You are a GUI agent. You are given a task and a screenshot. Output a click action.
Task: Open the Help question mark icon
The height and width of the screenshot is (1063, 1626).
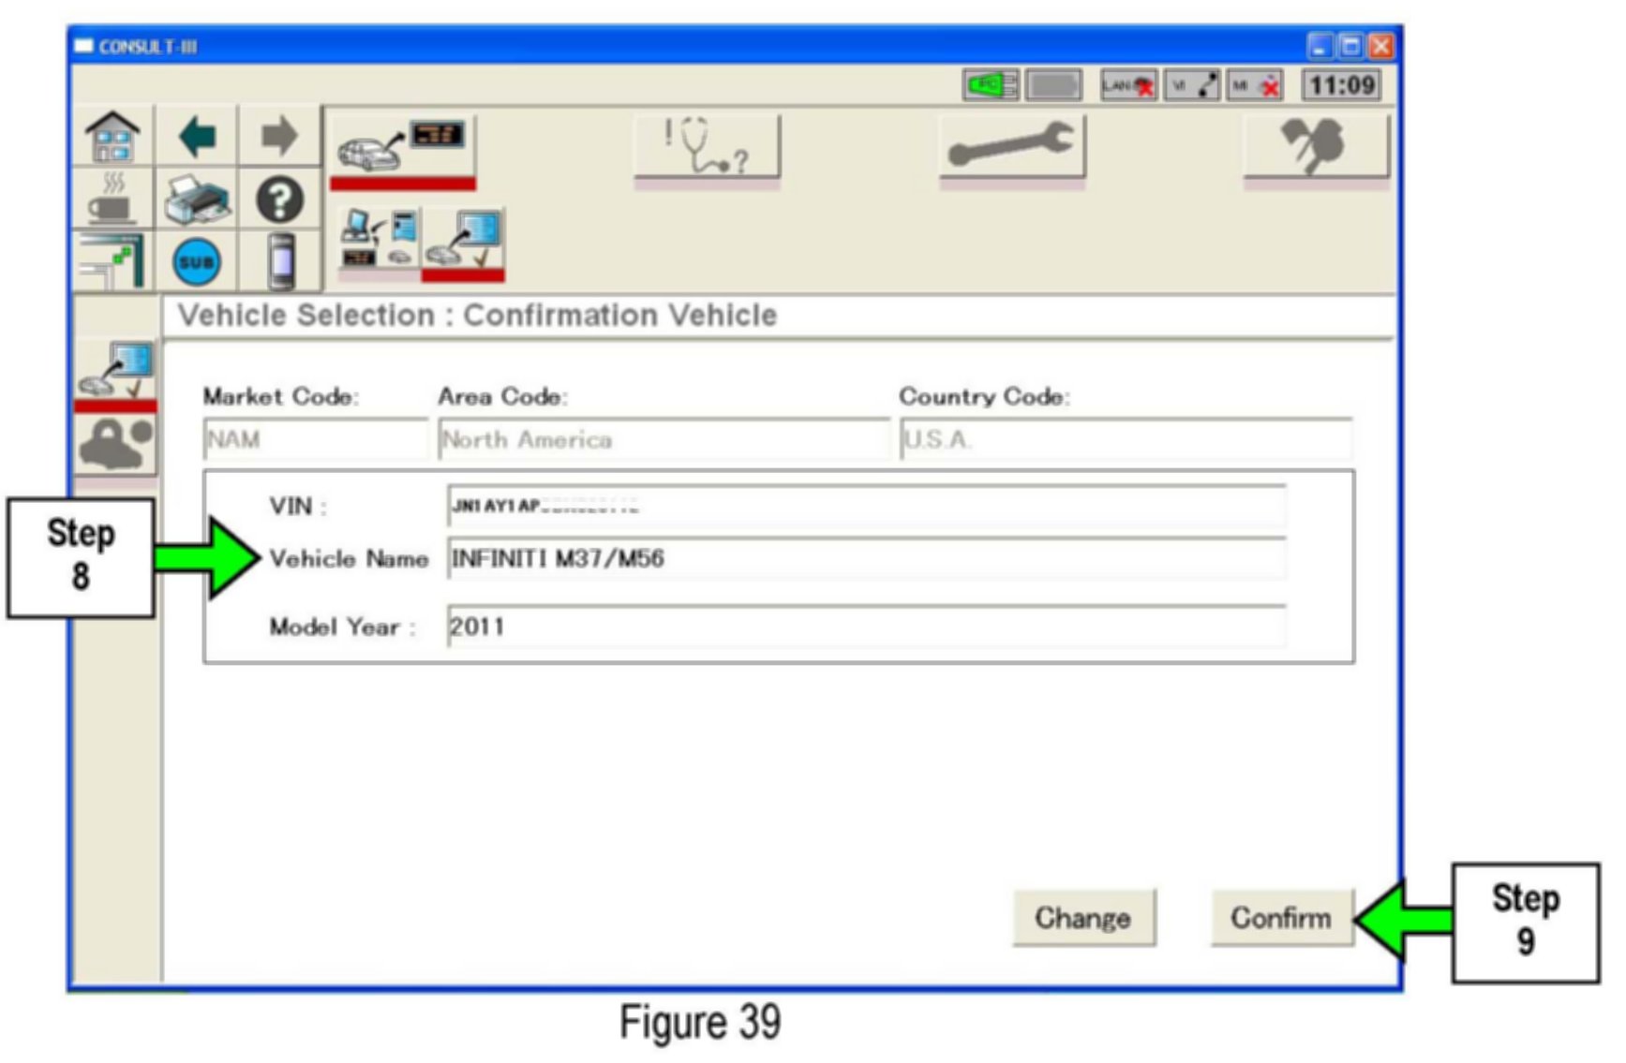coord(279,199)
